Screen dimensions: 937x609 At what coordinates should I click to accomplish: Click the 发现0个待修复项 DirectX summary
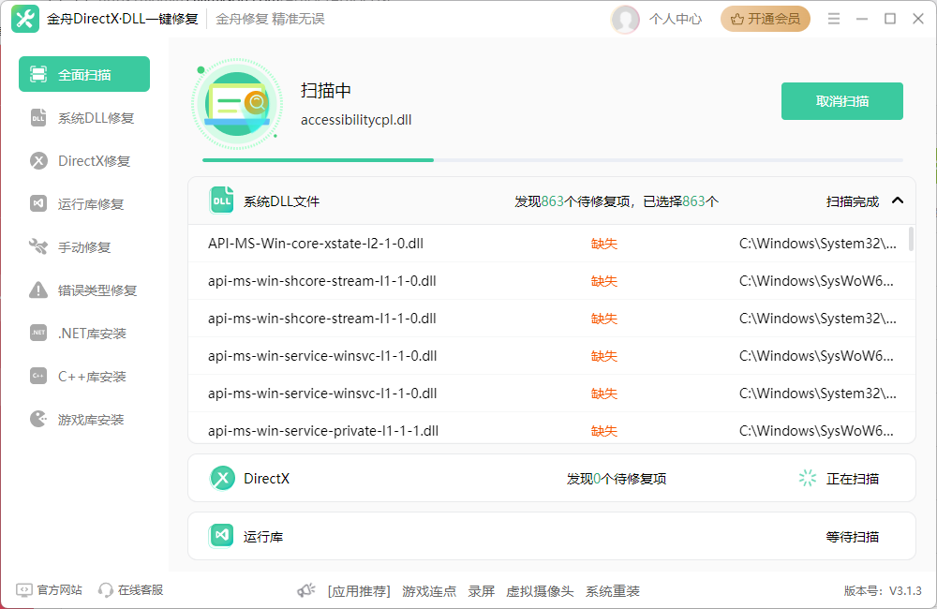point(617,479)
